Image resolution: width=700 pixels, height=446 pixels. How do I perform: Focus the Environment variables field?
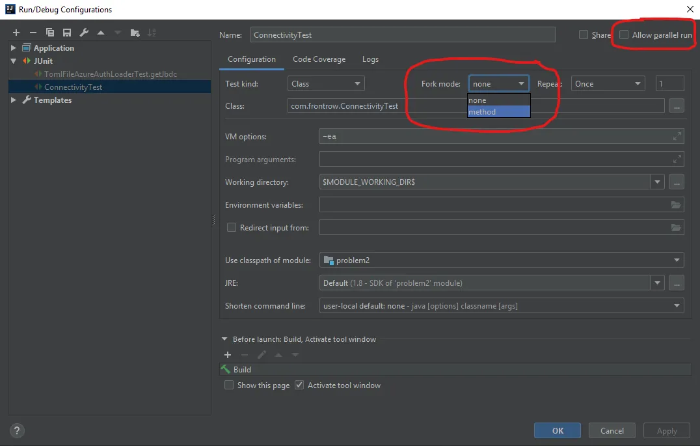point(502,204)
